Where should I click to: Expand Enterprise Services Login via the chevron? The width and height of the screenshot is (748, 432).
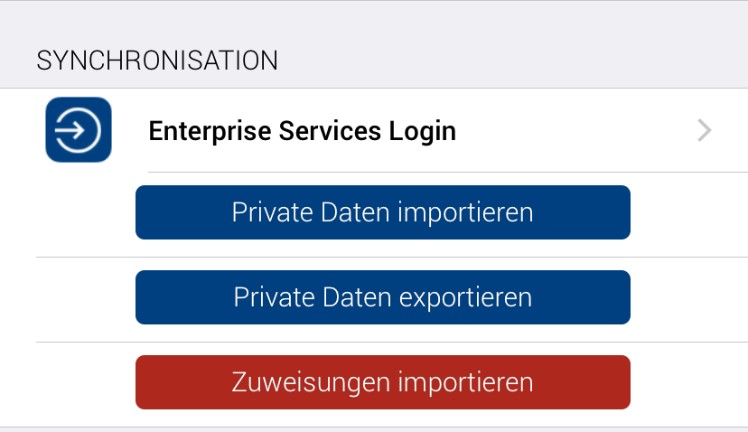coord(705,131)
